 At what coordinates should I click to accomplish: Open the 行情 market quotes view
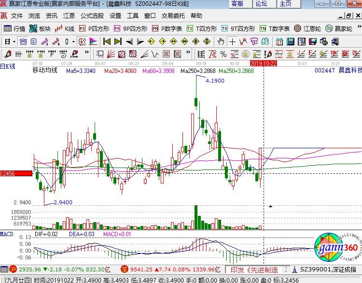14,28
